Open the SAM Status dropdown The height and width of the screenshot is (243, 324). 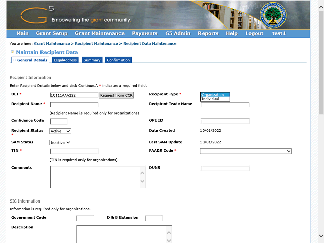[60, 143]
